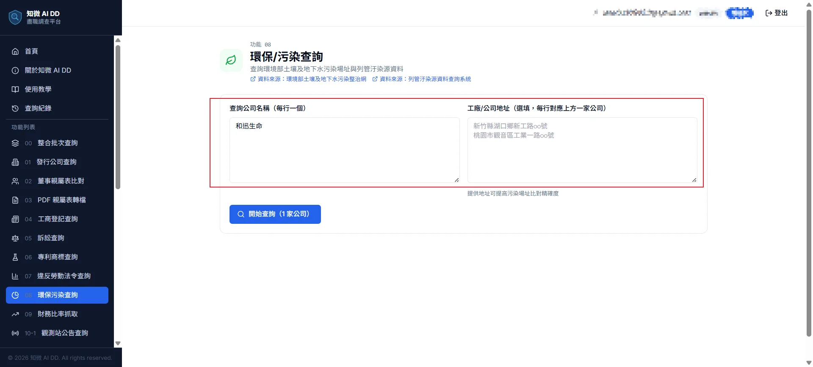Click the blurred blue badge in header
Image resolution: width=813 pixels, height=367 pixels.
click(739, 13)
